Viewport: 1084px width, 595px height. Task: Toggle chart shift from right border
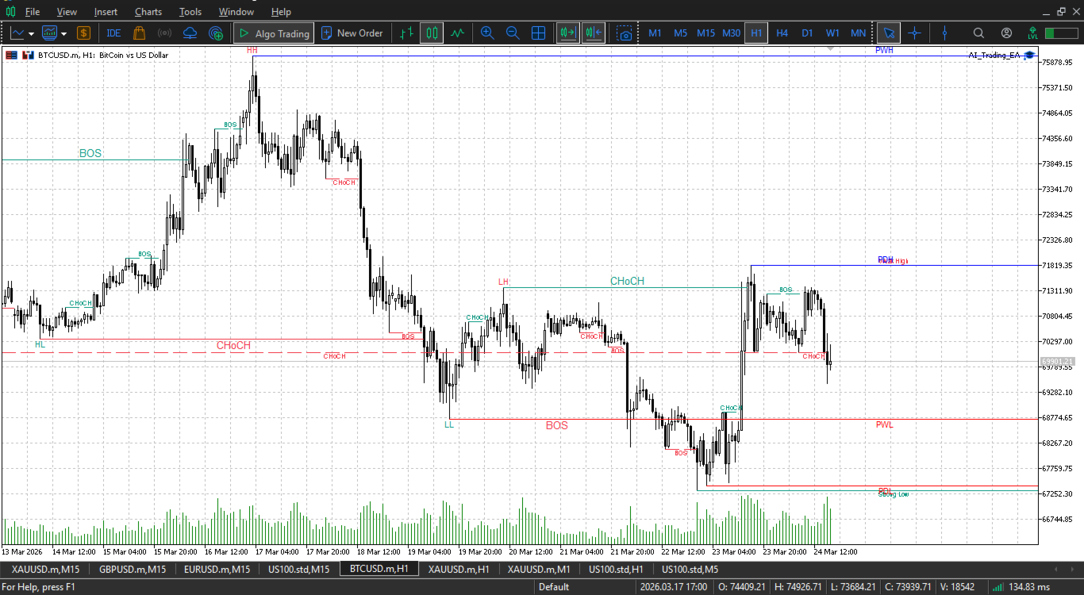593,33
